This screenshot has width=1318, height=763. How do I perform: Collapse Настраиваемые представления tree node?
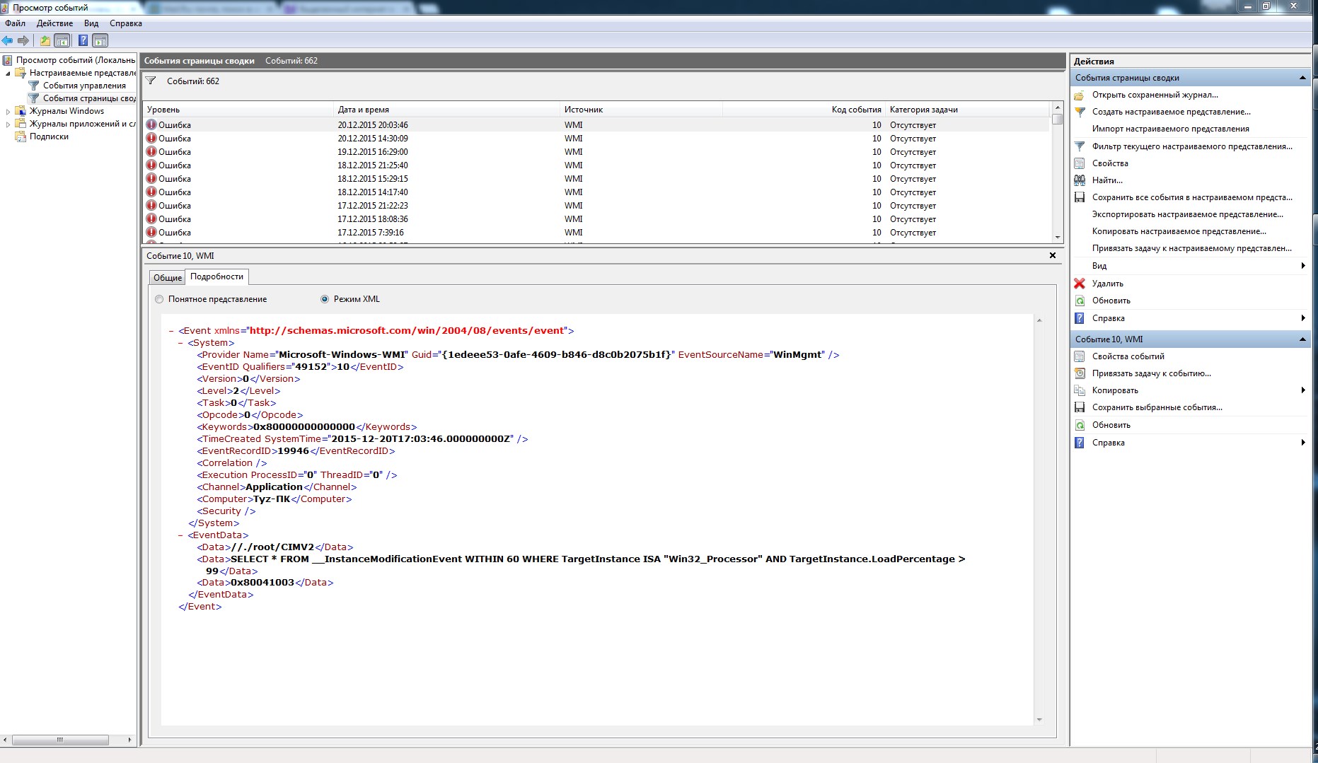click(8, 73)
